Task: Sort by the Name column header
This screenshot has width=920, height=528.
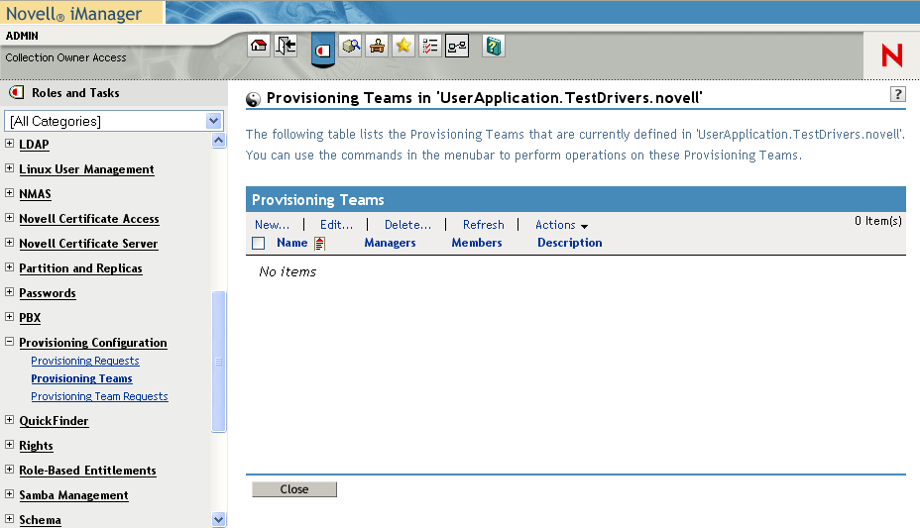Action: click(x=292, y=243)
